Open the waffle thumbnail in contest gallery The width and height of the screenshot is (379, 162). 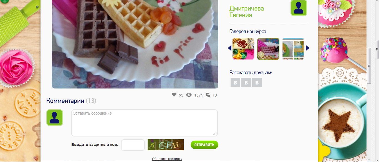point(268,49)
